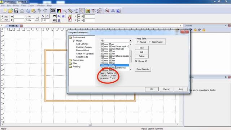The height and width of the screenshot is (130, 231).
Task: Click the red merge design icon
Action: click(107, 10)
